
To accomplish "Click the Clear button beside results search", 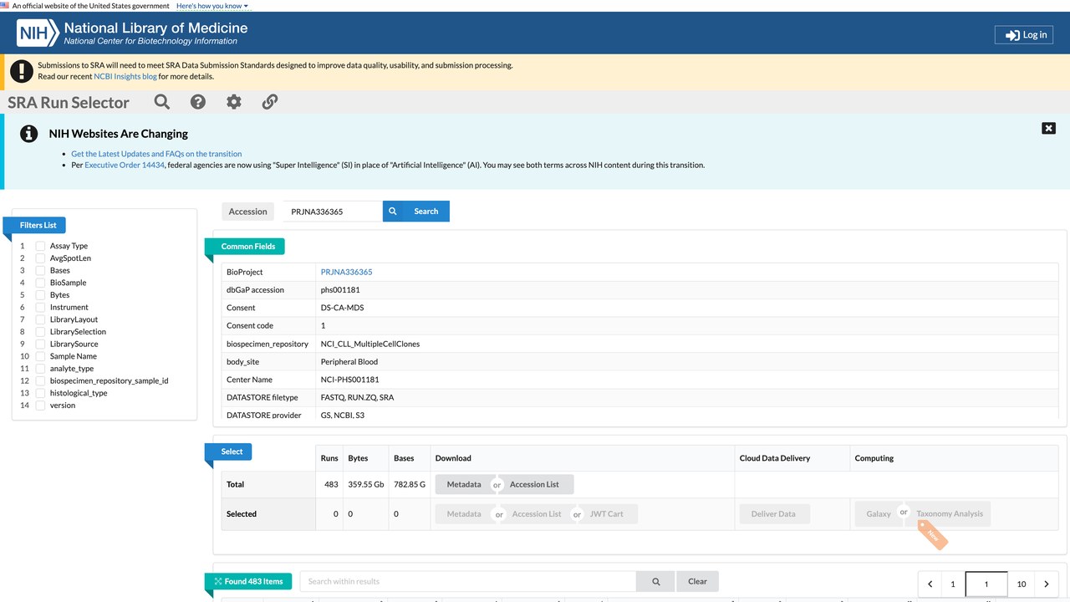I will (697, 582).
